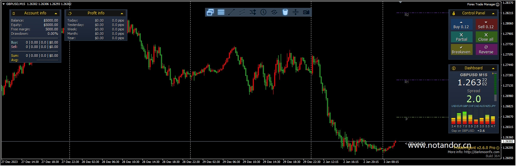This screenshot has height=166, width=516.
Task: Click the Reverse positions button
Action: pos(486,50)
